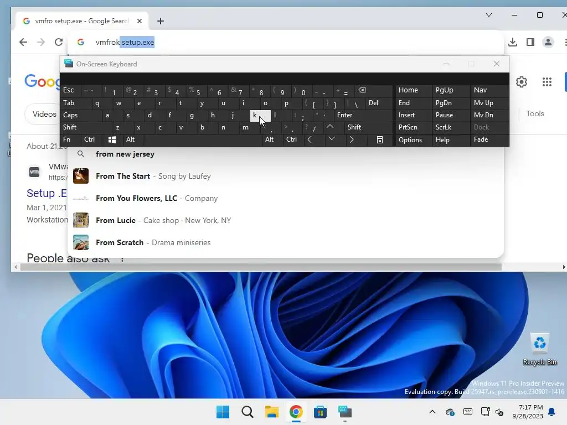Click Options key on On-Screen Keyboard

click(x=413, y=139)
